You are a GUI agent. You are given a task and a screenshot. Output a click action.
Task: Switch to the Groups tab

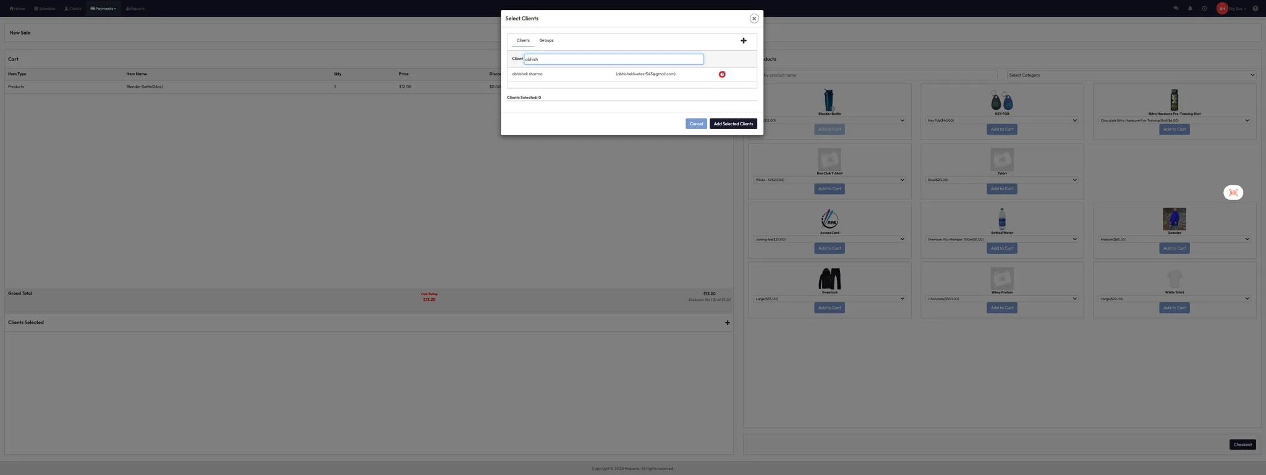[x=546, y=41]
